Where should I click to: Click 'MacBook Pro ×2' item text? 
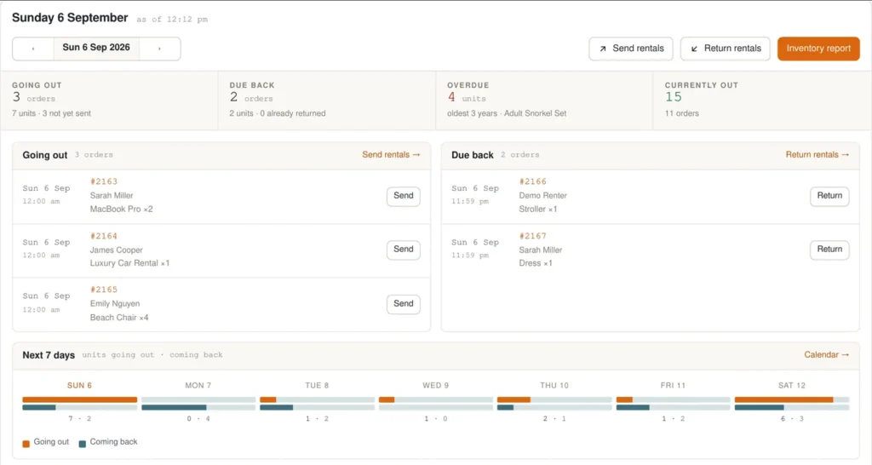coord(121,210)
